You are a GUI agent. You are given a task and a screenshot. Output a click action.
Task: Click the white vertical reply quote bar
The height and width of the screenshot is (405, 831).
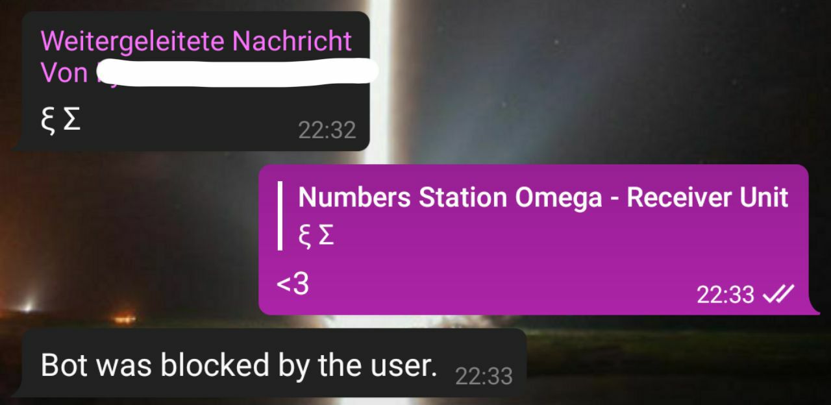pos(280,215)
